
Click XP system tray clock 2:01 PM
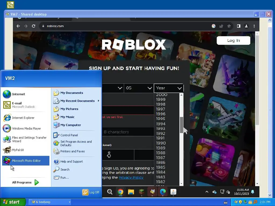[265, 202]
